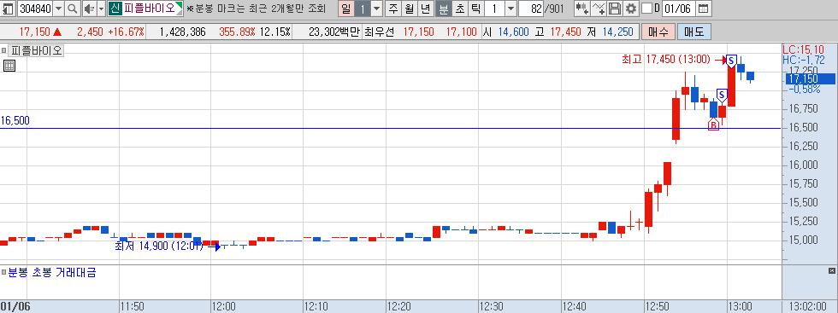Expand the stock code 304840 dropdown
The height and width of the screenshot is (313, 838).
coord(59,9)
